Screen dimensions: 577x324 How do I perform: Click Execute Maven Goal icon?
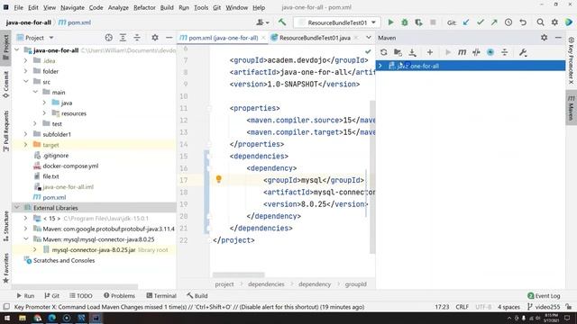point(462,52)
